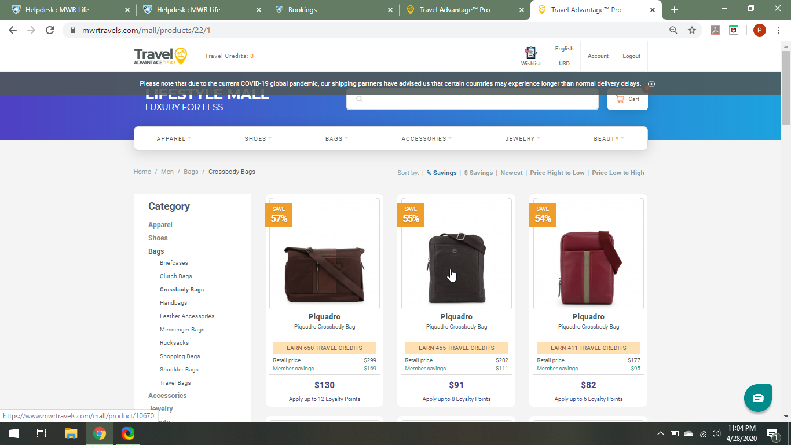Bookmark this page with the star icon
This screenshot has height=445, width=791.
[692, 30]
